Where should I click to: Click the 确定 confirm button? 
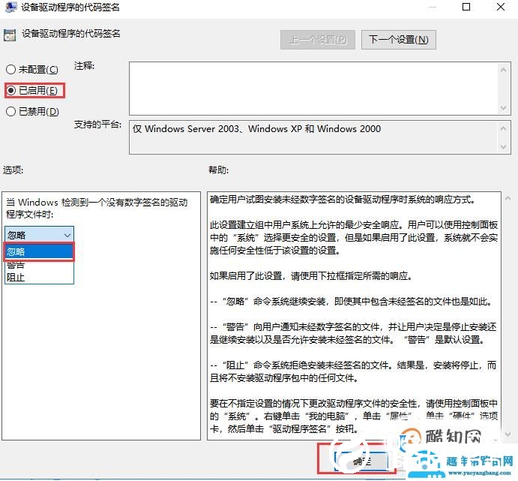click(361, 461)
